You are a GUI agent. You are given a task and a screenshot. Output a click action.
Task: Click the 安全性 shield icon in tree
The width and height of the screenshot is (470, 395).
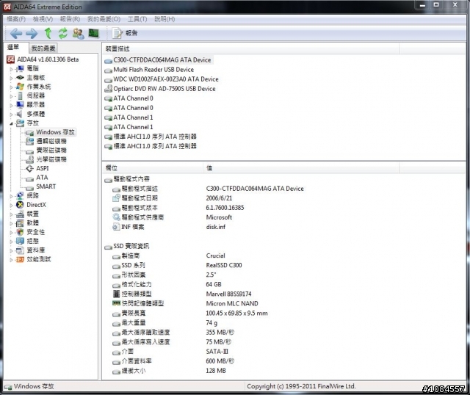[x=20, y=232]
